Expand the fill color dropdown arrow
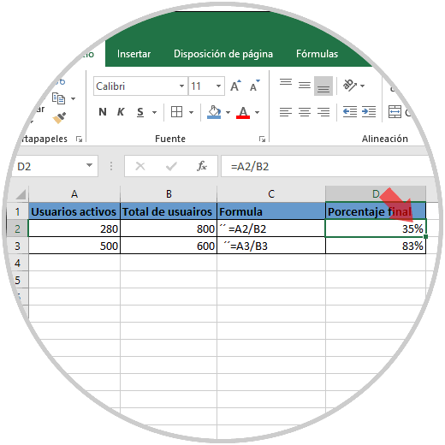Screen dimensions: 445x445 (x=228, y=112)
